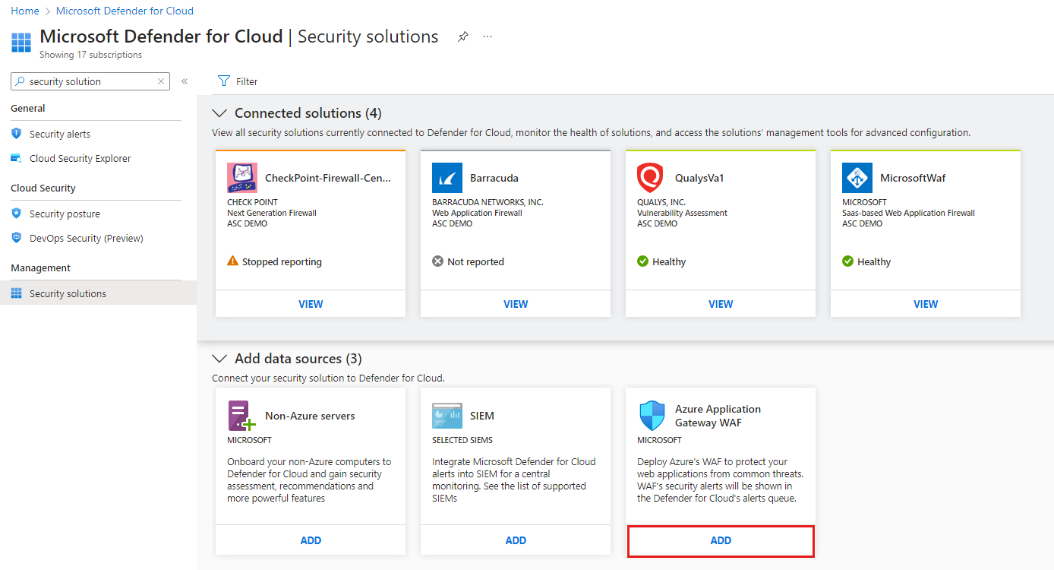This screenshot has height=570, width=1054.
Task: Clear the search box with the X icon
Action: coord(161,81)
